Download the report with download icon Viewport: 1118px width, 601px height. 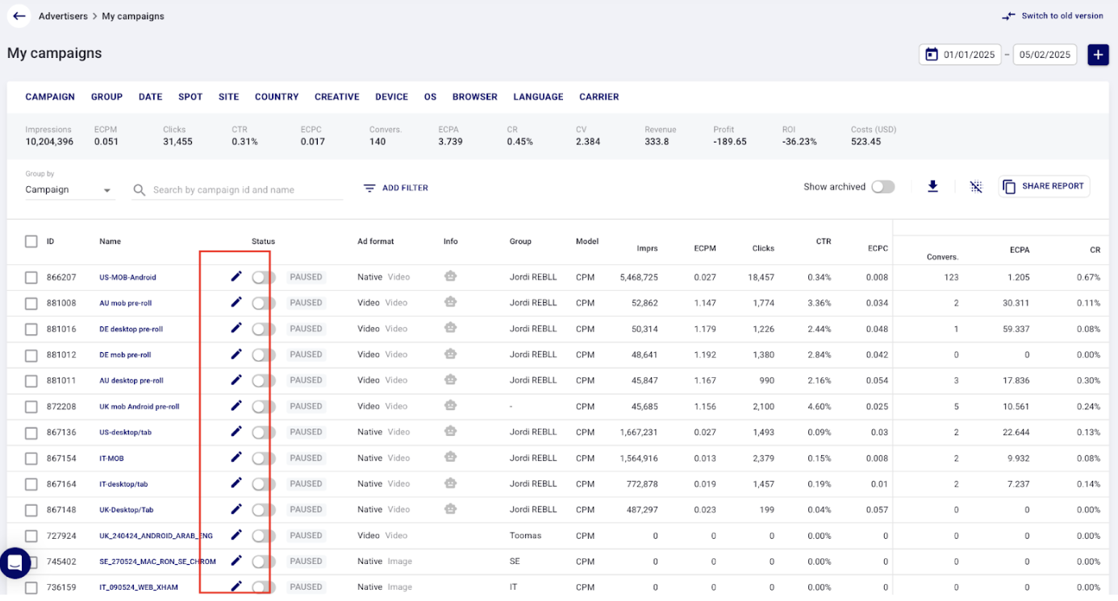pyautogui.click(x=933, y=187)
